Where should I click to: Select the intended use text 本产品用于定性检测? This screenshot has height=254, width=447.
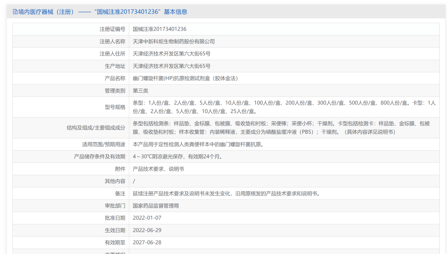coord(198,144)
